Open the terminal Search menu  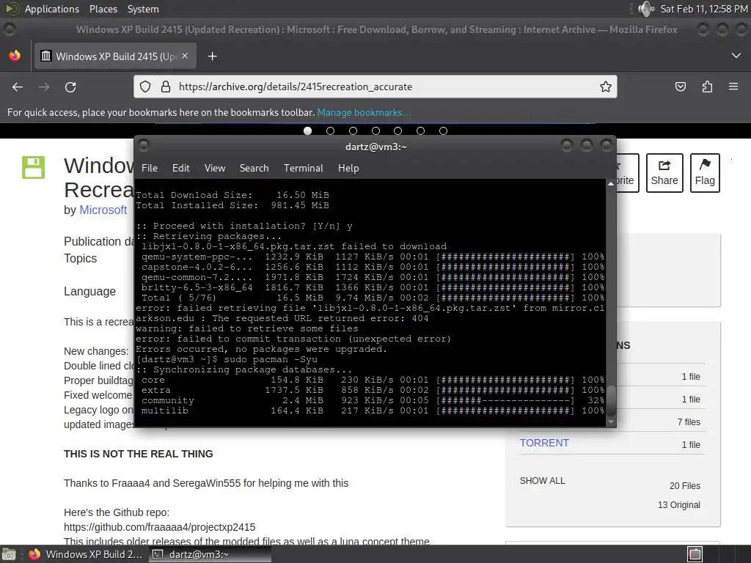point(254,168)
